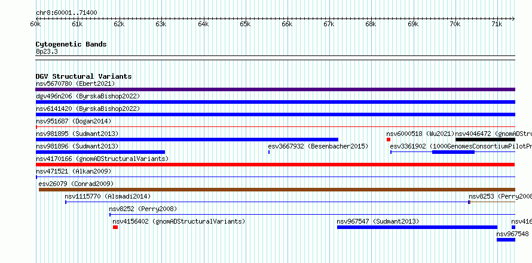Click the 71k ruler tick label
Image resolution: width=532 pixels, height=263 pixels.
(x=497, y=24)
